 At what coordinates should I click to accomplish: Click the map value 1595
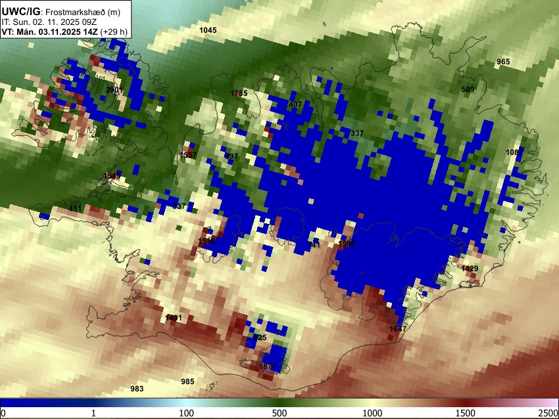point(347,244)
